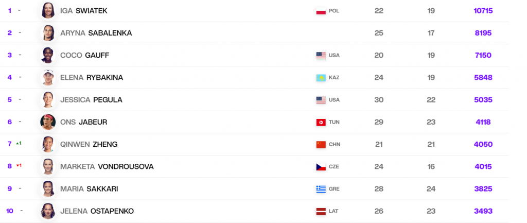
Task: Click the Tunisia flag icon
Action: [321, 123]
